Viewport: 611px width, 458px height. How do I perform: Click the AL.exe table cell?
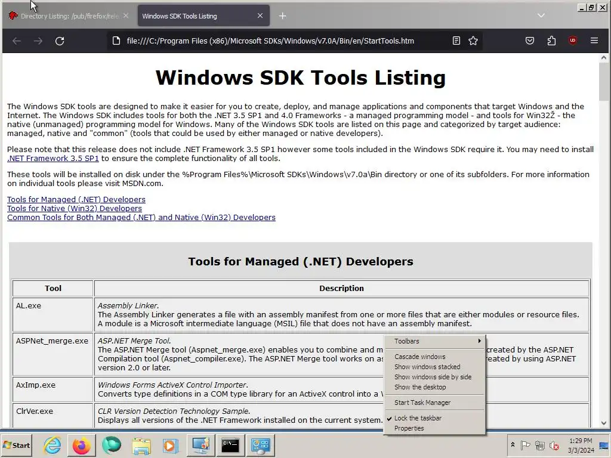tap(53, 314)
